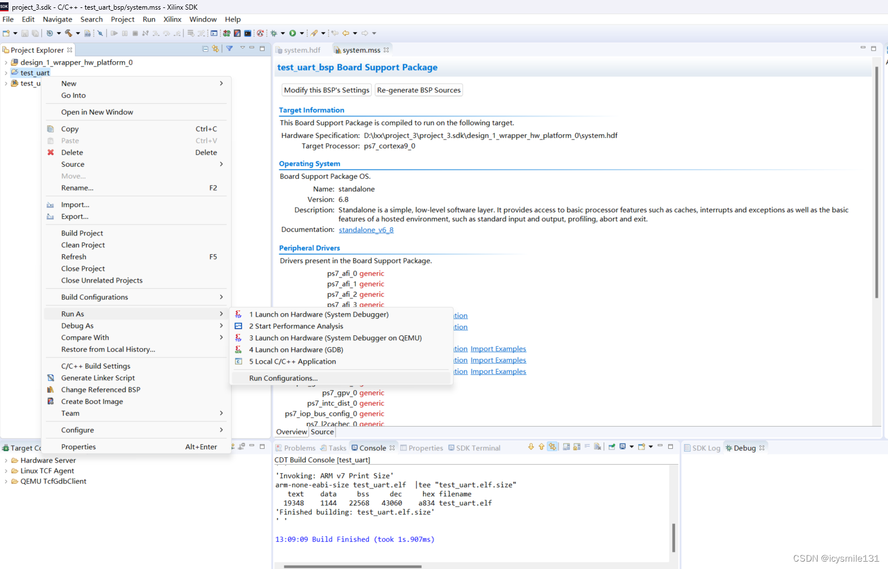This screenshot has height=569, width=888.
Task: Click the Suspend (pause) toolbar icon
Action: click(x=125, y=33)
